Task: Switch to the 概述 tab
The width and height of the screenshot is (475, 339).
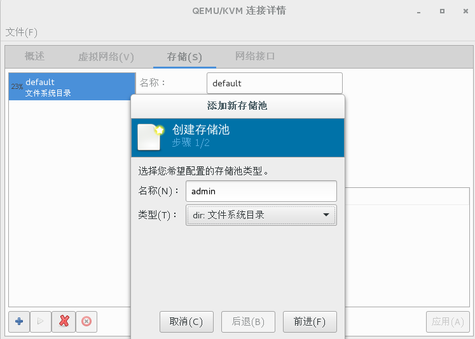Action: pos(34,56)
